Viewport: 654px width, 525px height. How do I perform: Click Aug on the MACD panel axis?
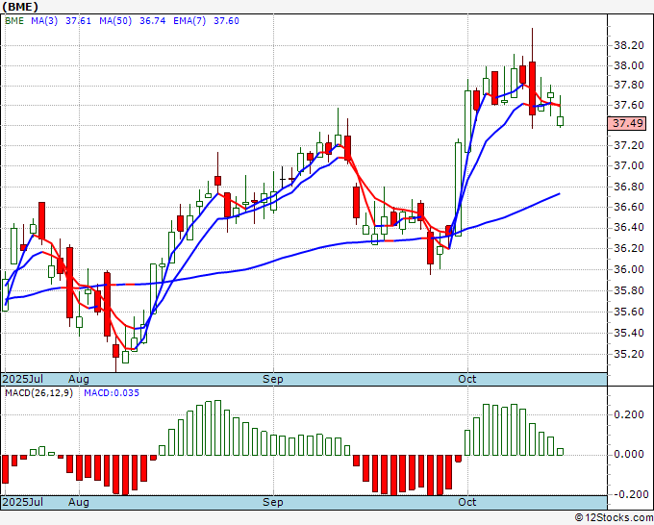pos(79,502)
